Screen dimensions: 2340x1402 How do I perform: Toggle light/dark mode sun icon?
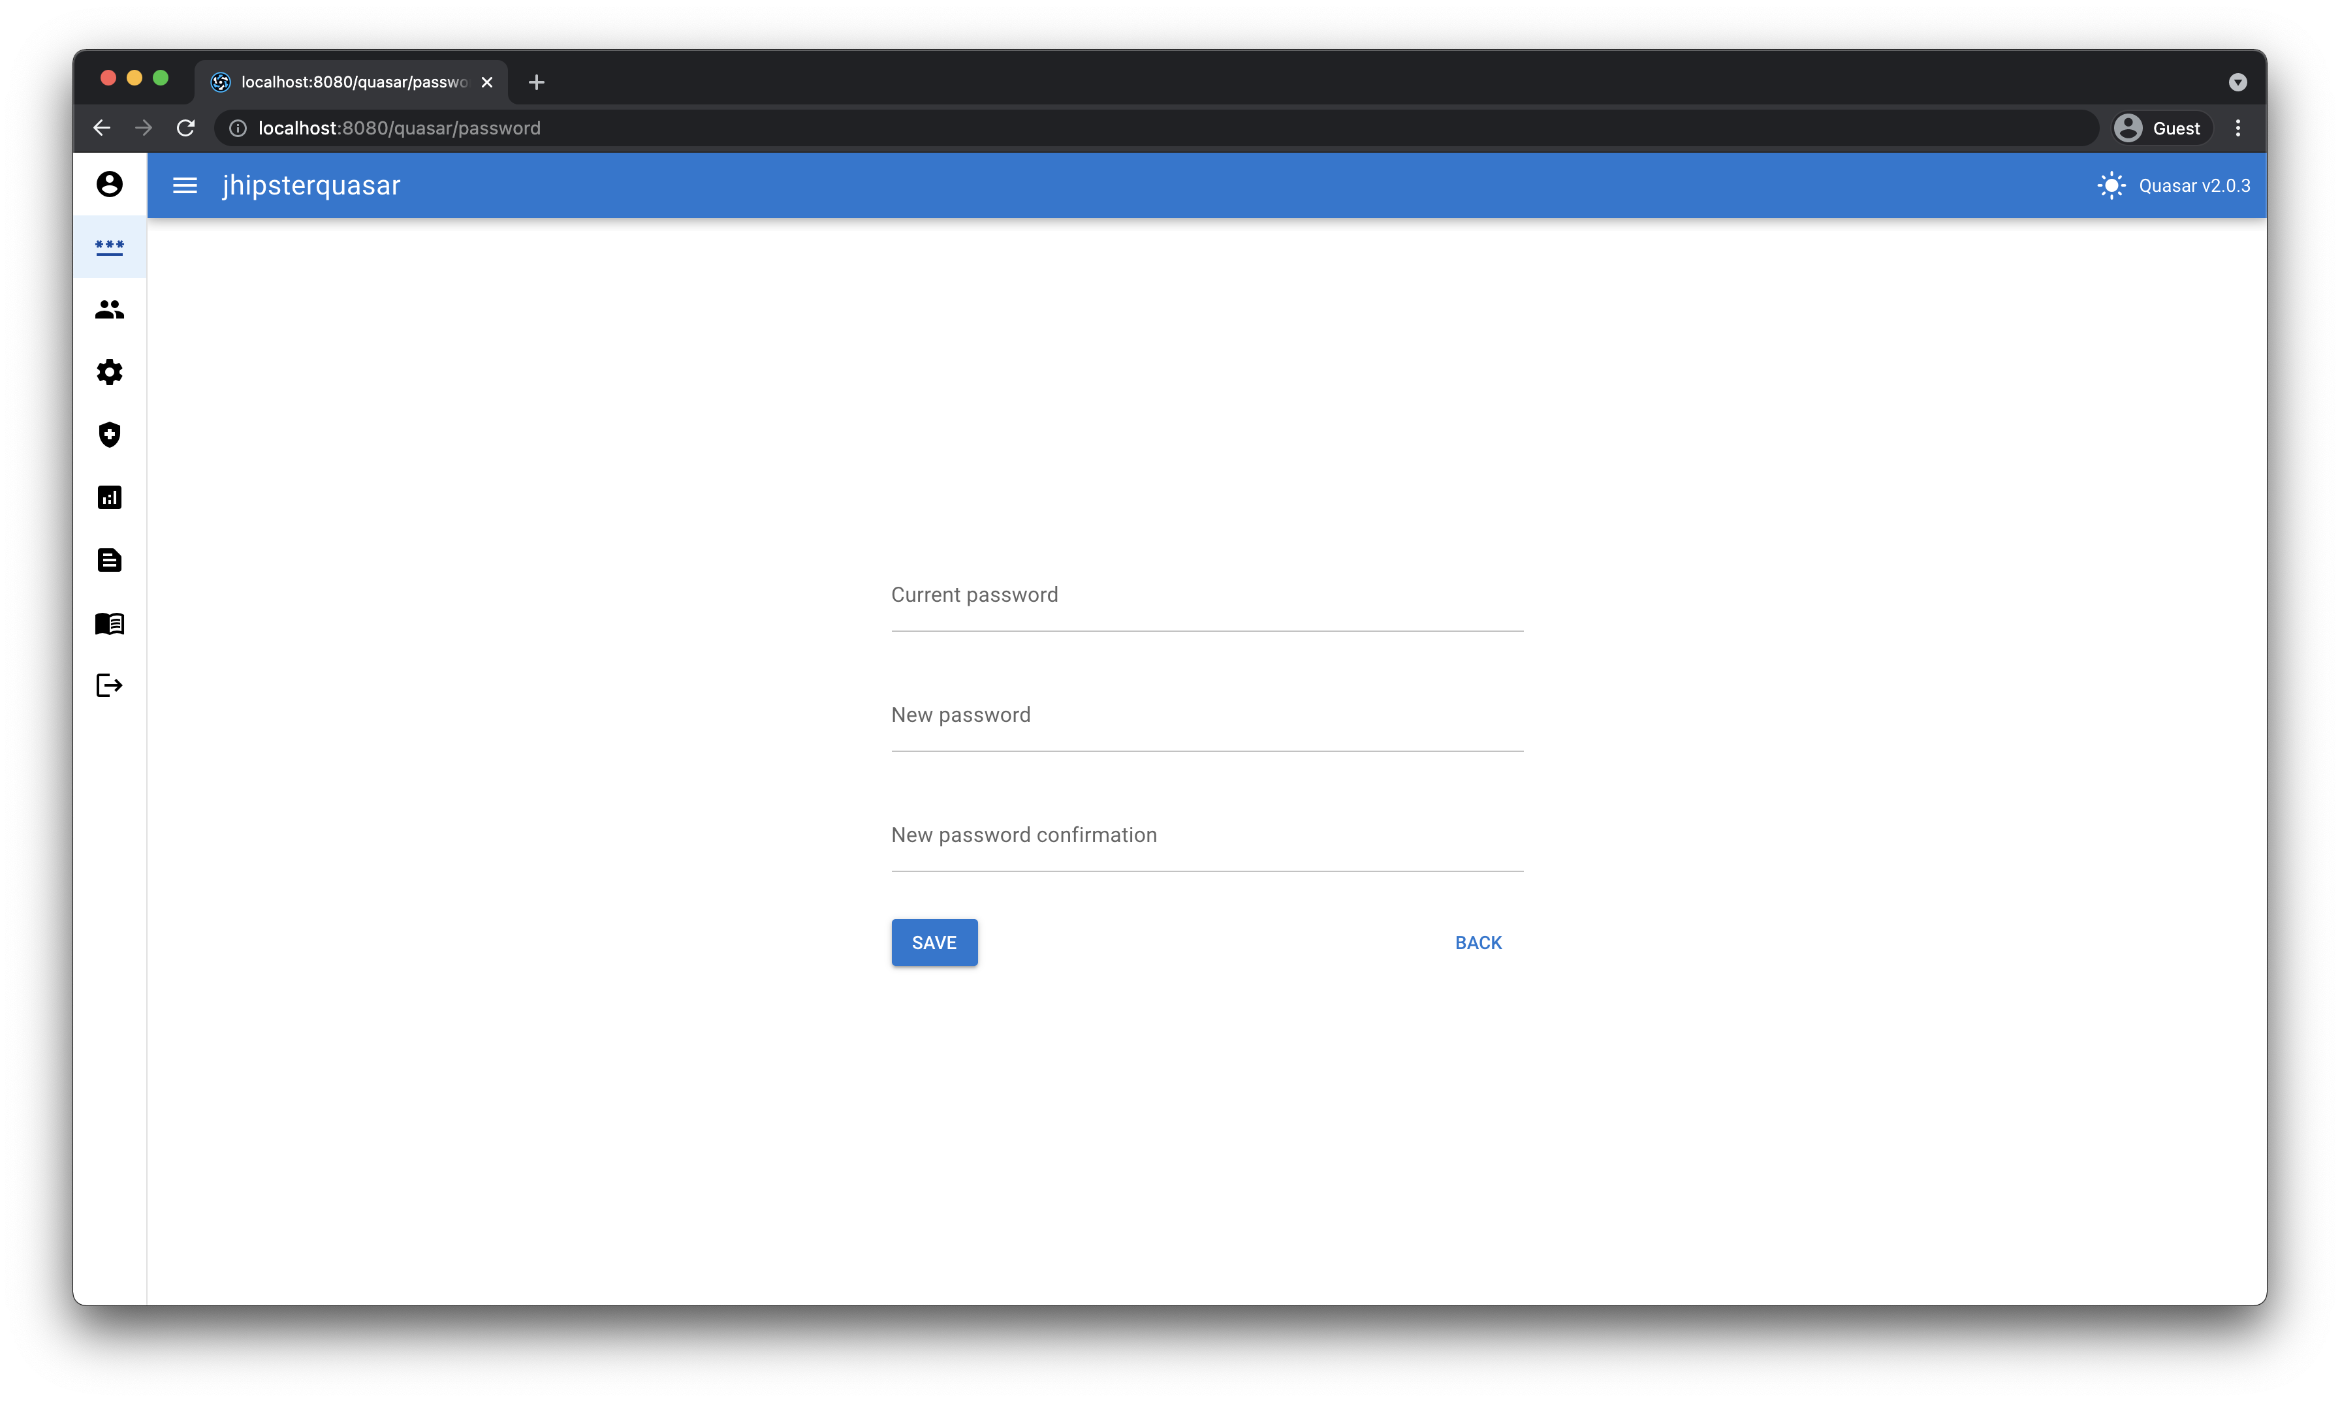tap(2111, 185)
